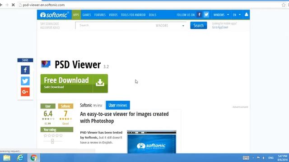289x162 pixels.
Task: Click the download arrow icon
Action: pyautogui.click(x=100, y=83)
